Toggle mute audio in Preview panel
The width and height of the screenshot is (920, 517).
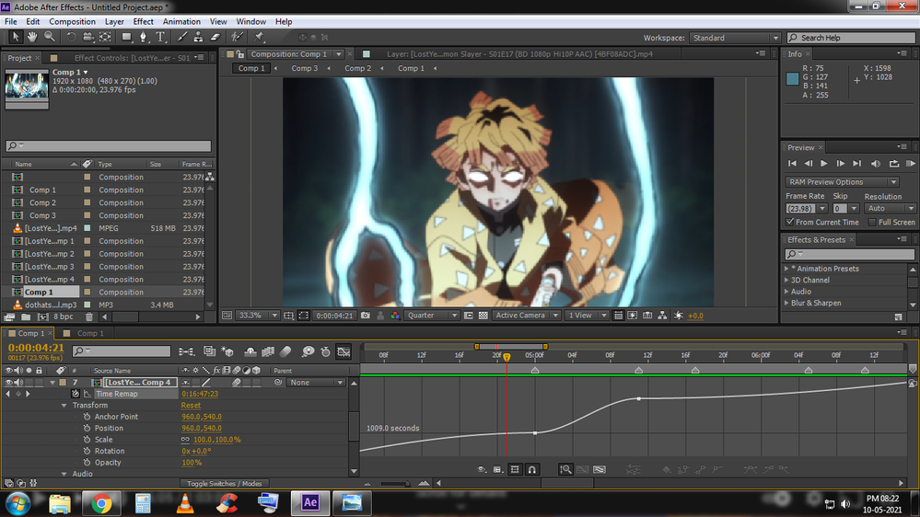[876, 164]
